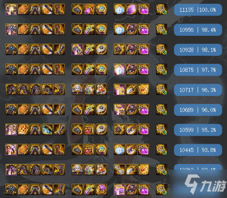Open the 10928 | 98.1% build result

coord(198,50)
